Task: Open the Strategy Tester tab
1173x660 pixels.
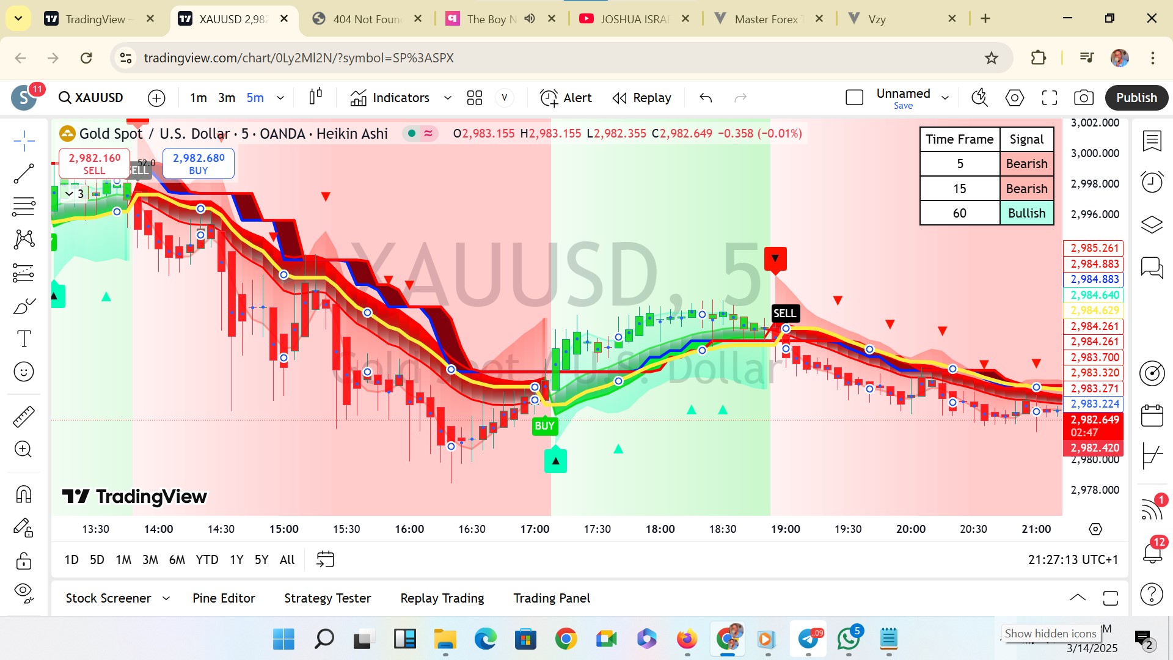Action: click(x=327, y=598)
